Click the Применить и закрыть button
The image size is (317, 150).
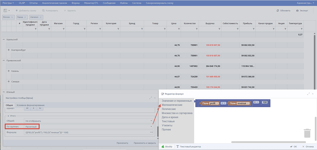tap(145, 143)
